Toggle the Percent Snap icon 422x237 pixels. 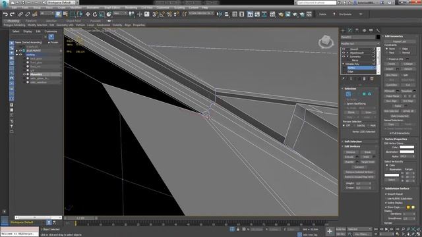[169, 14]
